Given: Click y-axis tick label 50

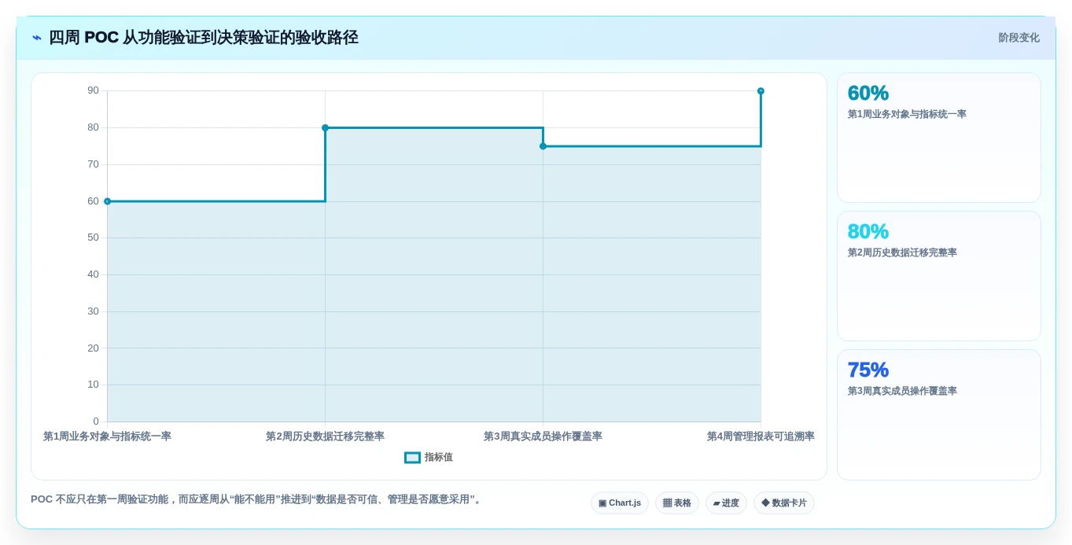Looking at the screenshot, I should point(93,238).
